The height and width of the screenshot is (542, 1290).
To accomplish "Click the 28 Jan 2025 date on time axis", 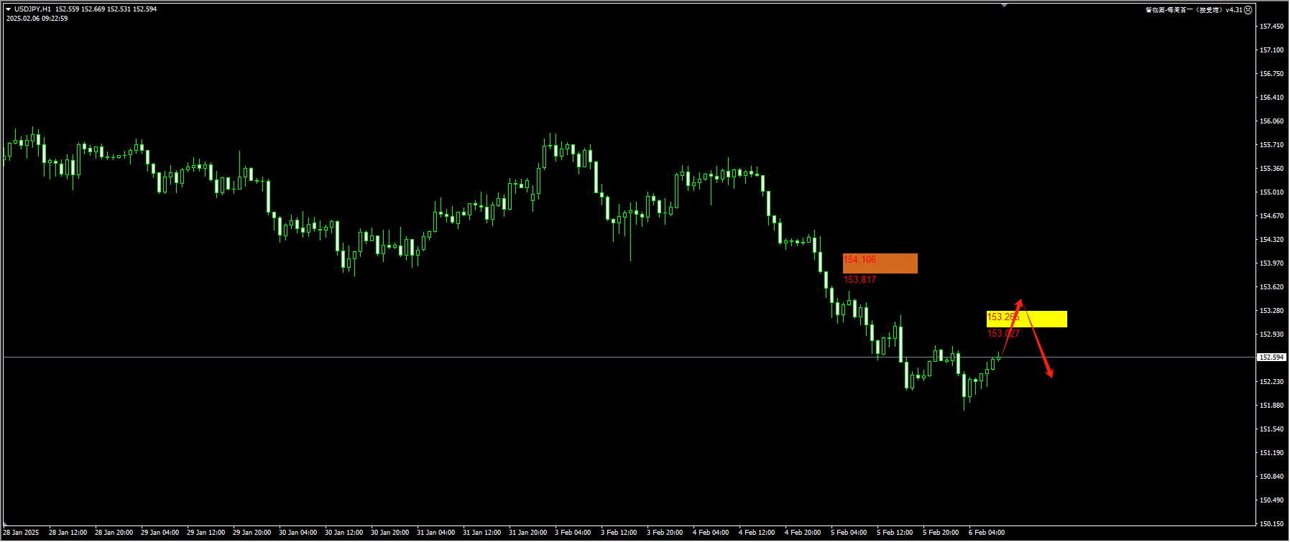I will [22, 533].
